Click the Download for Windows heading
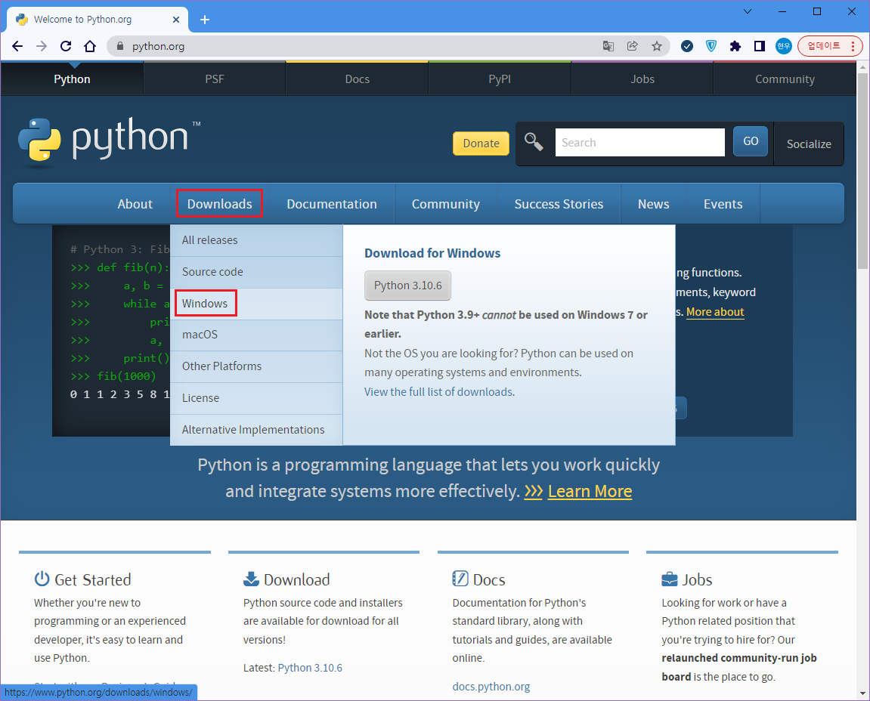 click(432, 253)
